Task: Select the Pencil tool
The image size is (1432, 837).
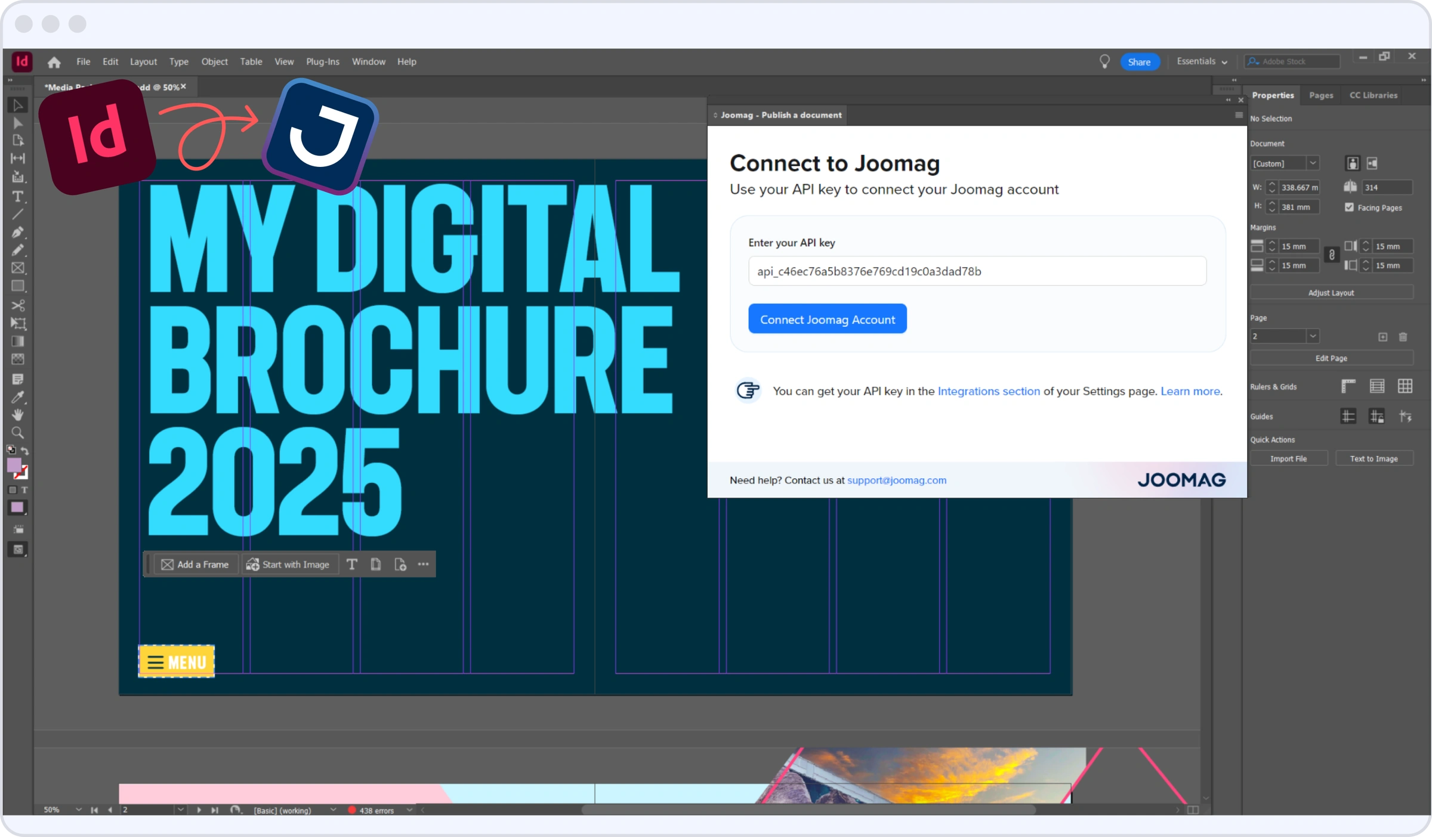Action: tap(18, 250)
